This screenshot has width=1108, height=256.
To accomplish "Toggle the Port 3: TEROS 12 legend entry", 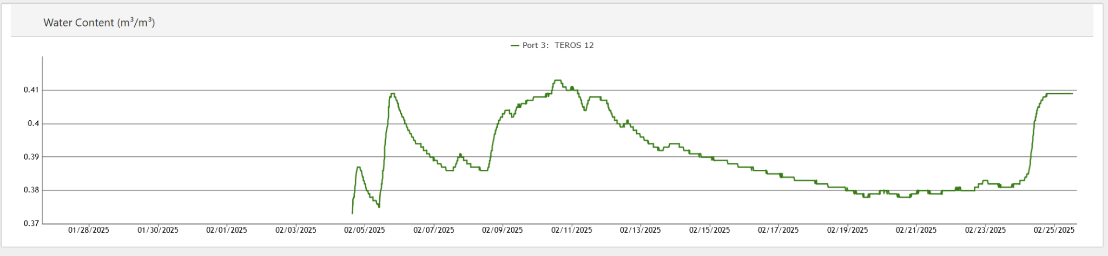I will [x=557, y=45].
